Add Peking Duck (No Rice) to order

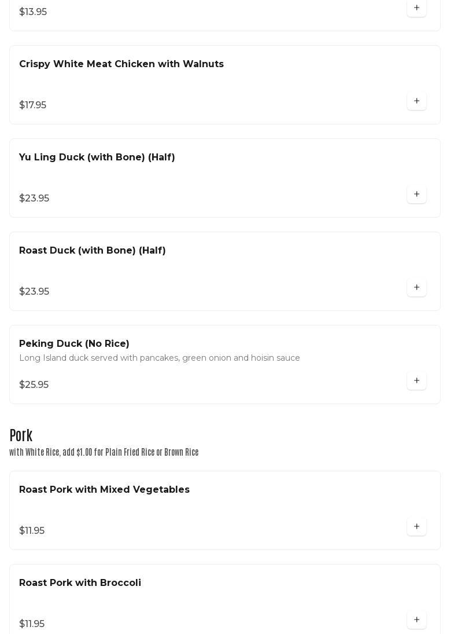(x=416, y=381)
